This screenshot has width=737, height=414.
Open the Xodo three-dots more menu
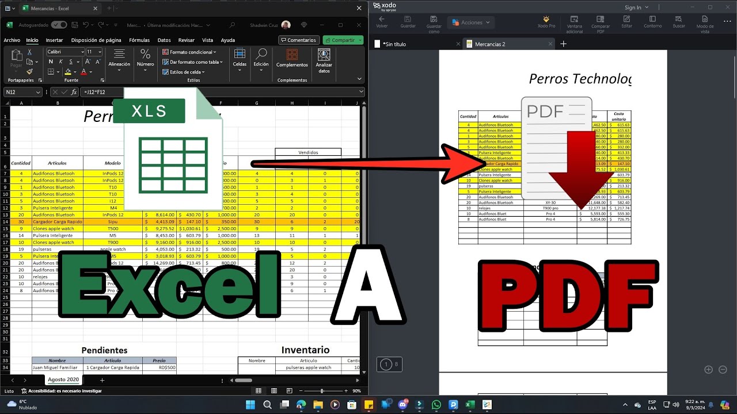727,21
